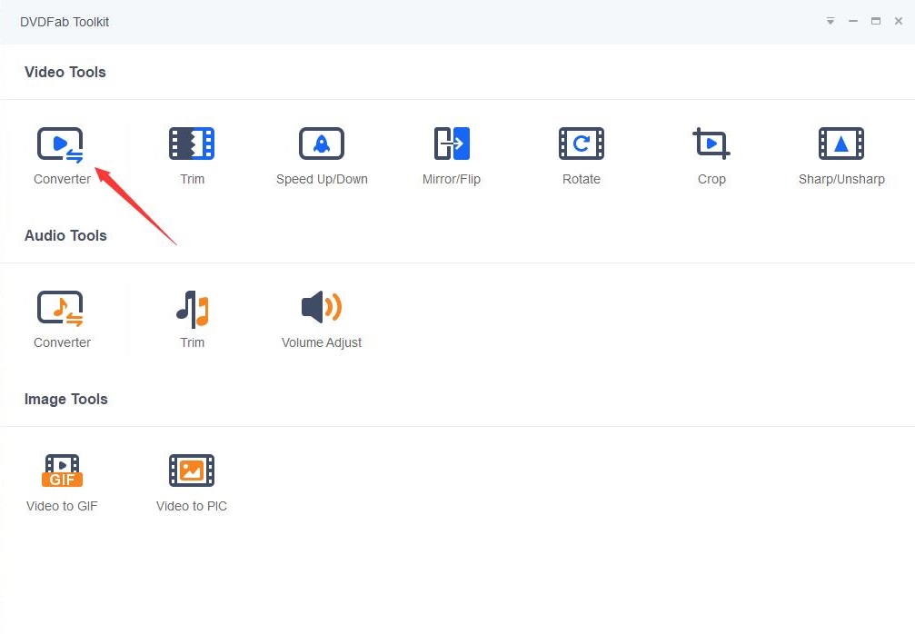Open the Video Converter tool icon

pos(60,144)
